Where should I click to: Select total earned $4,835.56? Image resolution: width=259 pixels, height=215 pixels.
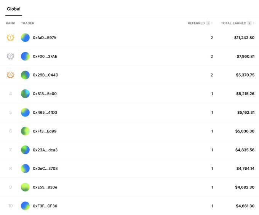pyautogui.click(x=245, y=150)
